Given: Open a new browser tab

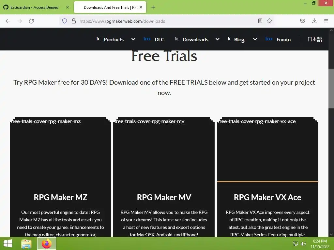Looking at the screenshot, I should pyautogui.click(x=153, y=7).
